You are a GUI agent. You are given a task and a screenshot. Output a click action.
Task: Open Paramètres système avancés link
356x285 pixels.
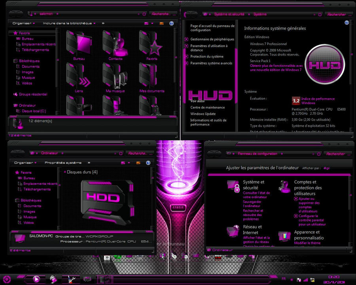click(x=211, y=63)
